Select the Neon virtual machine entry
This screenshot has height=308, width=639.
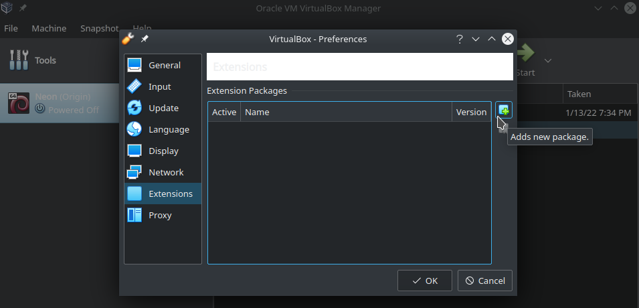(60, 103)
